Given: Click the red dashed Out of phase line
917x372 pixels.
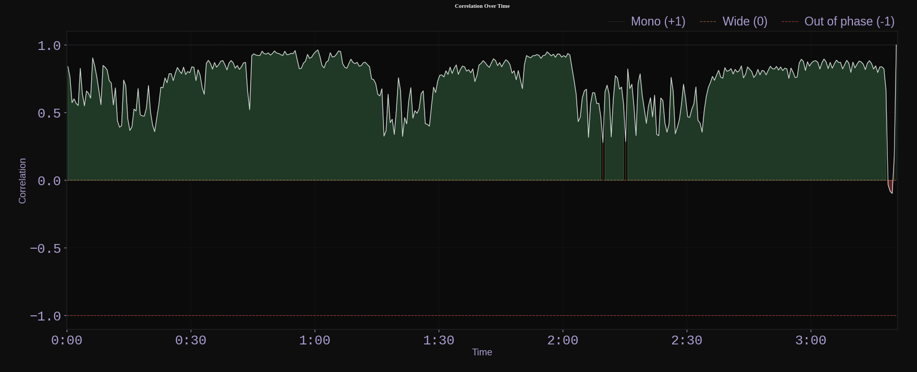Looking at the screenshot, I should click(x=482, y=315).
